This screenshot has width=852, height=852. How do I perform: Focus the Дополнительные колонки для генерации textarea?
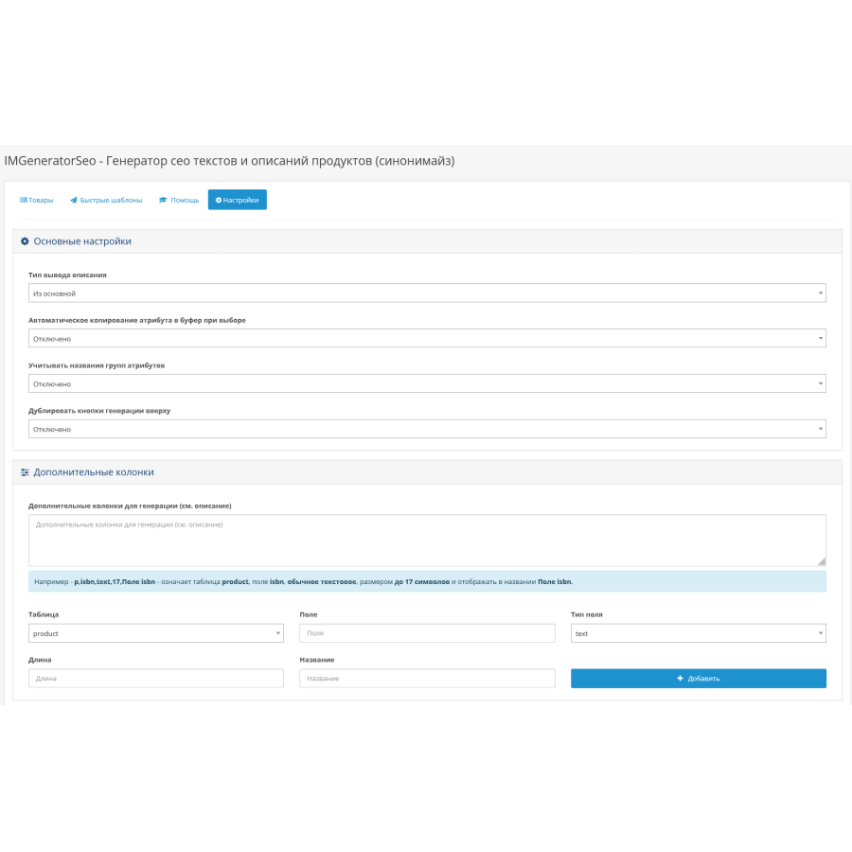coord(427,541)
